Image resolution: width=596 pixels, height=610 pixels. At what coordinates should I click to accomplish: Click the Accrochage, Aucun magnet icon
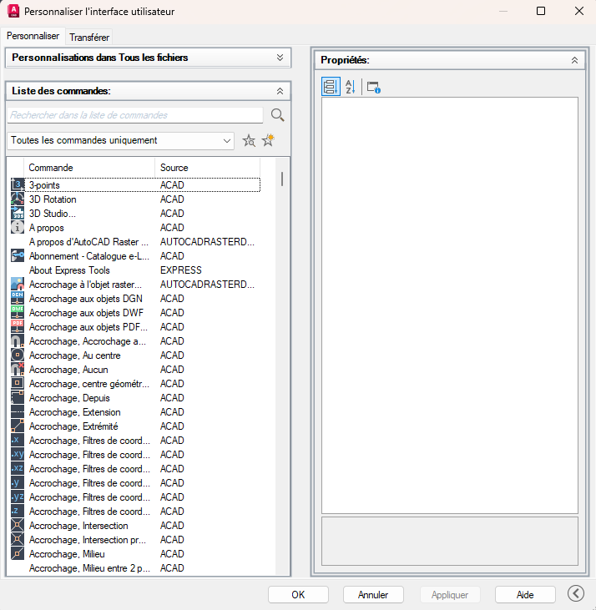18,369
